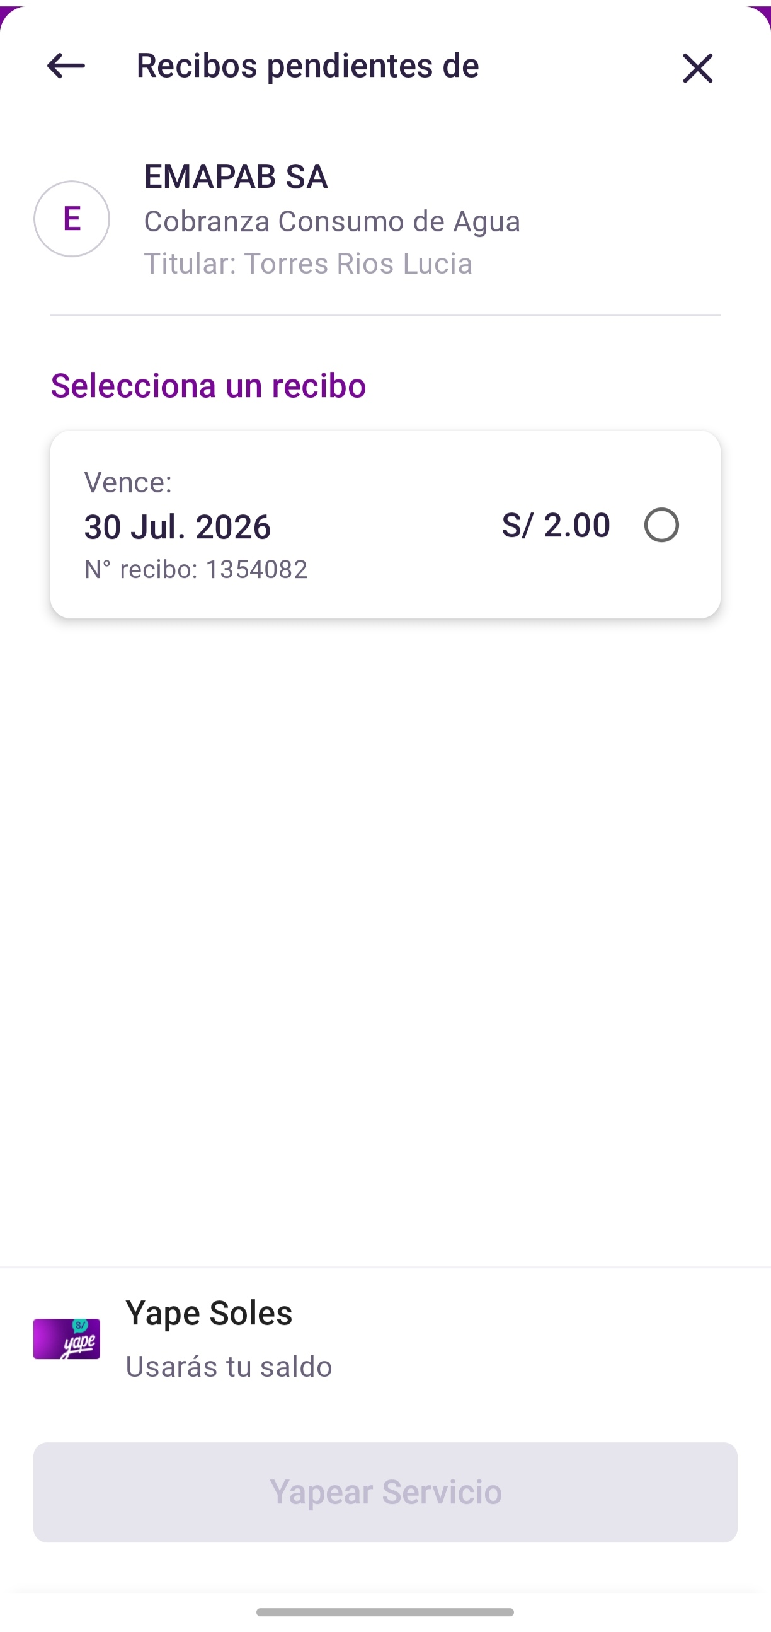Tap Titular: Torres Rios Lucia text

pyautogui.click(x=308, y=263)
